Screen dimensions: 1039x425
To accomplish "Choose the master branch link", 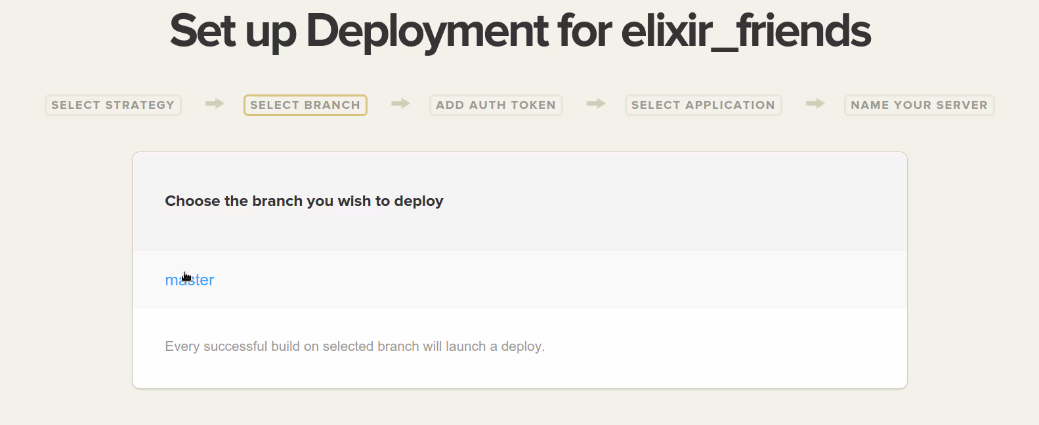I will (190, 280).
